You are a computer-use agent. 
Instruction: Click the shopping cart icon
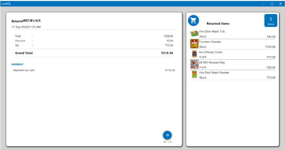[x=193, y=21]
